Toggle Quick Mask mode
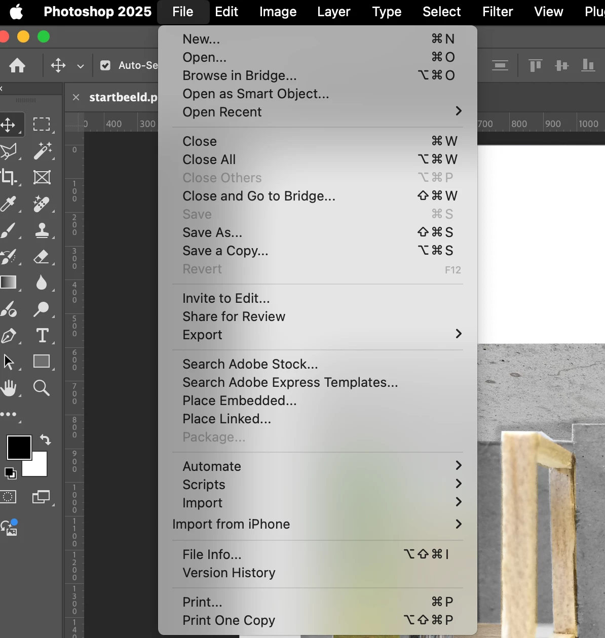Screen dimensions: 605x638 (x=9, y=497)
